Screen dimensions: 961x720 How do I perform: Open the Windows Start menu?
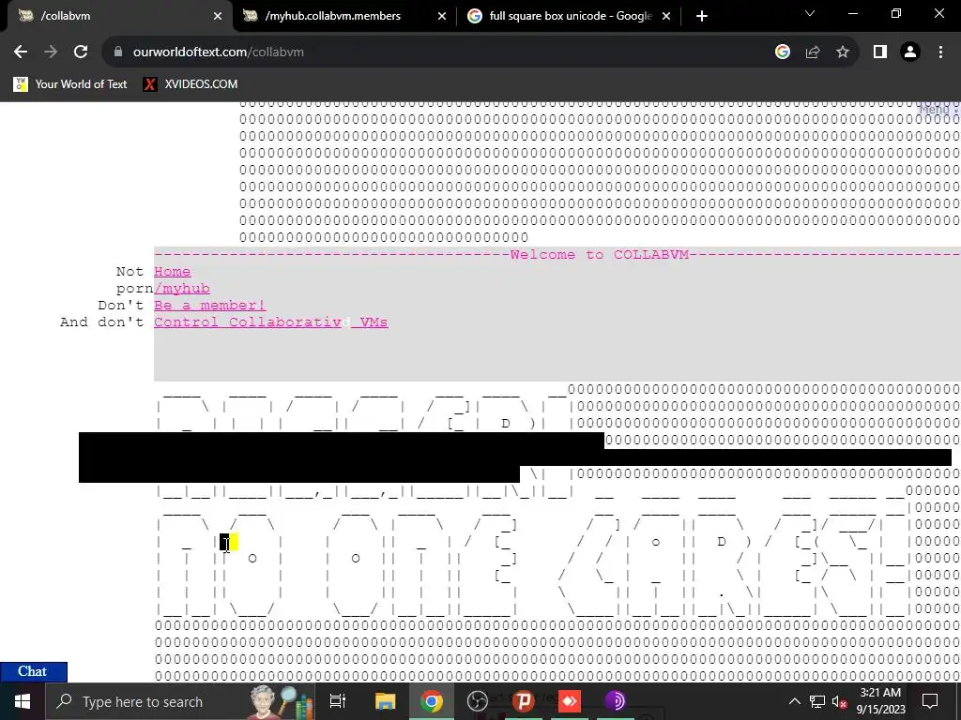pyautogui.click(x=23, y=701)
